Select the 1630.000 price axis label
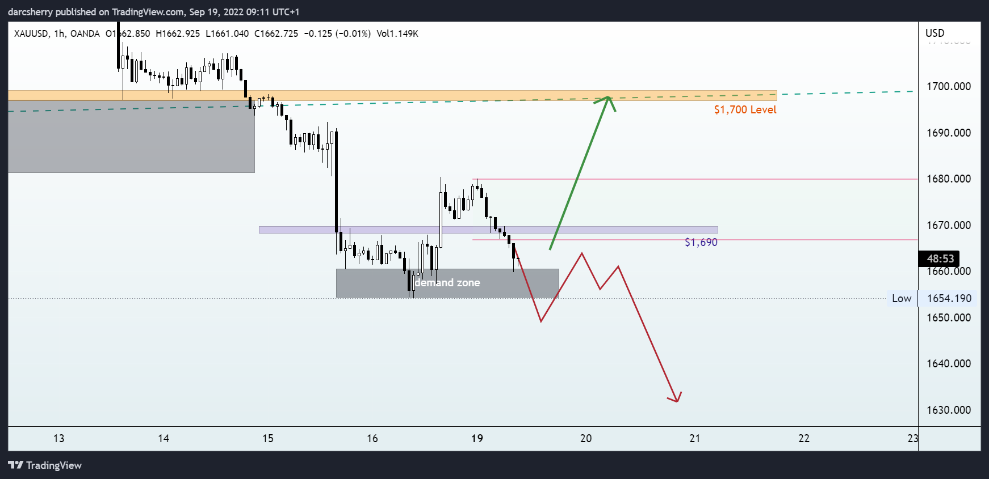The width and height of the screenshot is (989, 479). (x=949, y=410)
